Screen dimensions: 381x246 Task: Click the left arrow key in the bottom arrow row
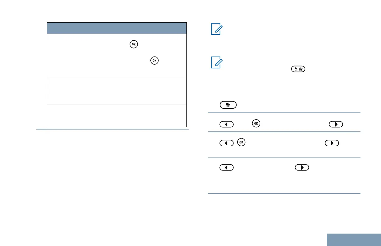227,167
